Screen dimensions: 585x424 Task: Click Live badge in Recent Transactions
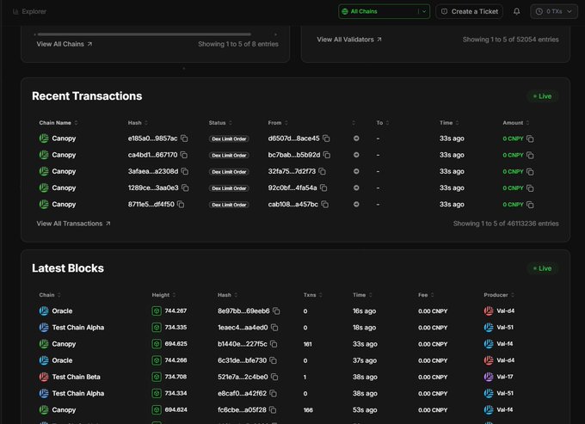543,96
